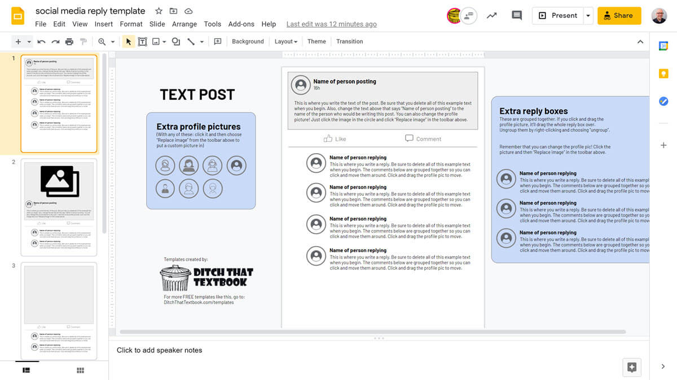Rename the presentation title field
The image size is (677, 380).
click(x=90, y=11)
